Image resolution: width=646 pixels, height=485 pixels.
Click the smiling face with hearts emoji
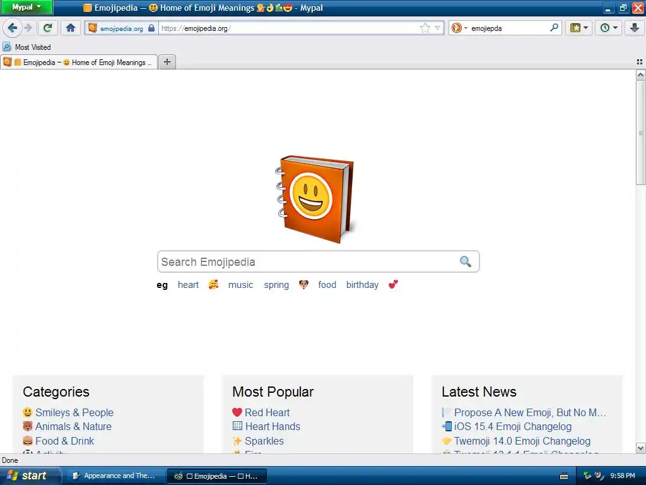[x=213, y=285]
